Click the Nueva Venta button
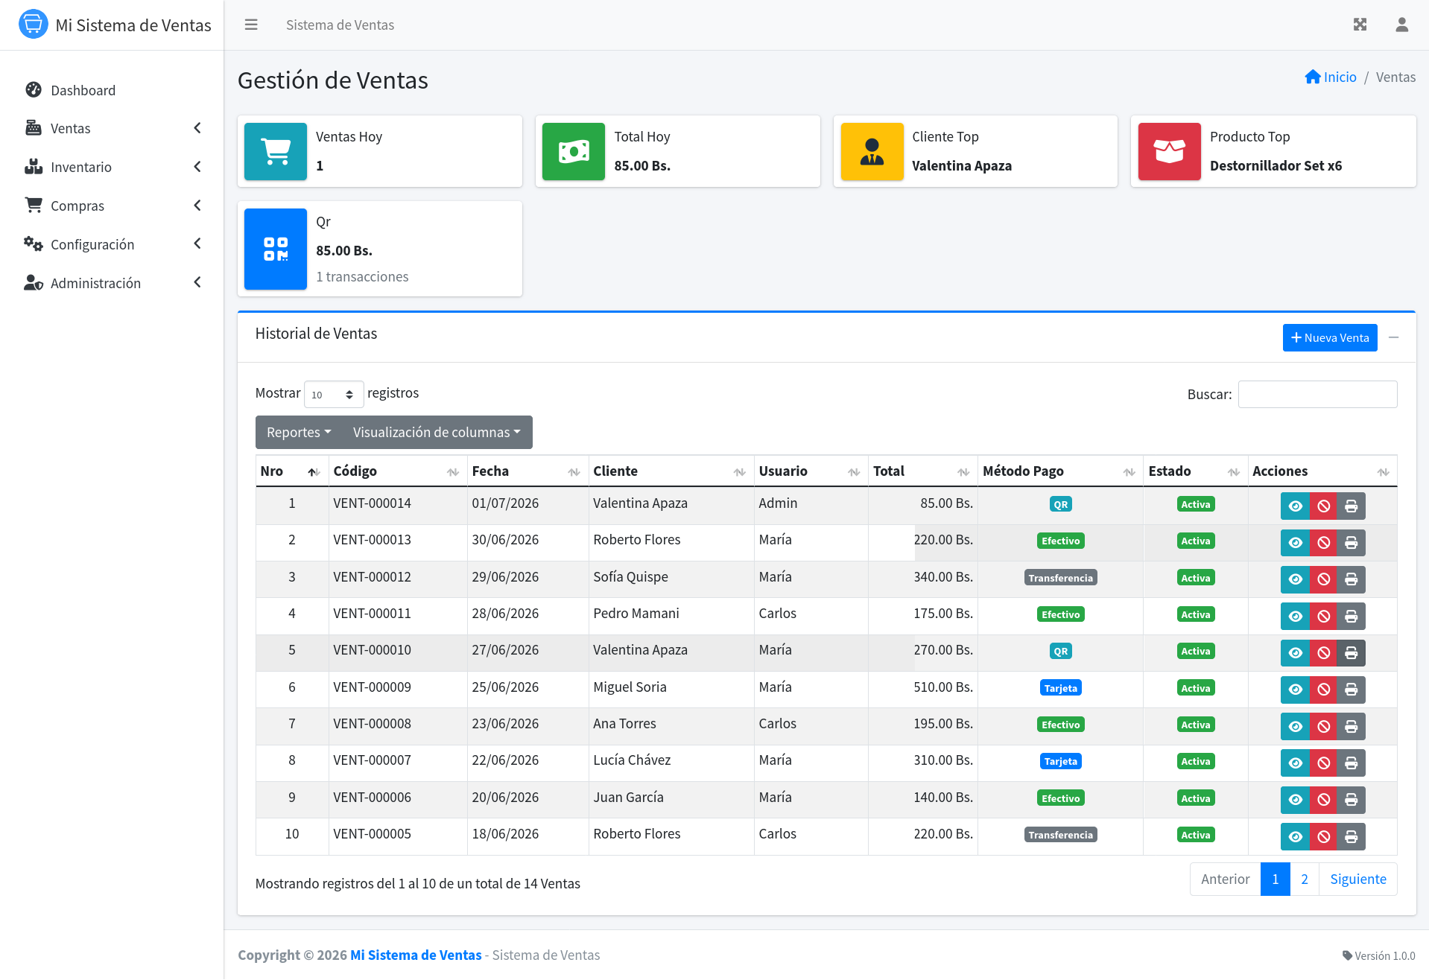This screenshot has height=980, width=1429. pyautogui.click(x=1329, y=338)
